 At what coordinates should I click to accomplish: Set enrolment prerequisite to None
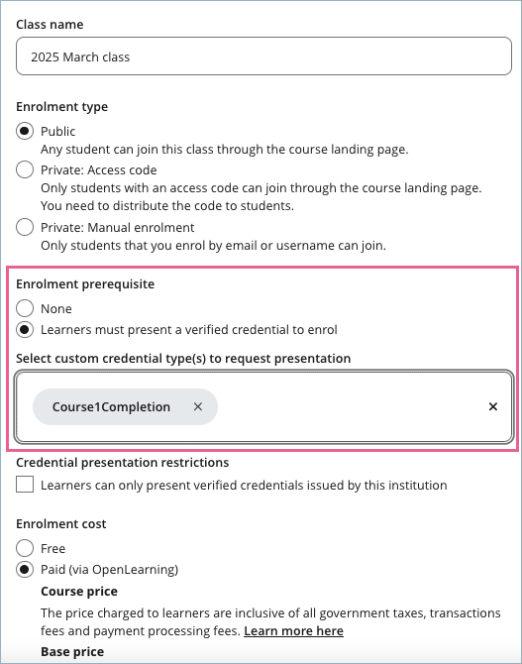[25, 308]
